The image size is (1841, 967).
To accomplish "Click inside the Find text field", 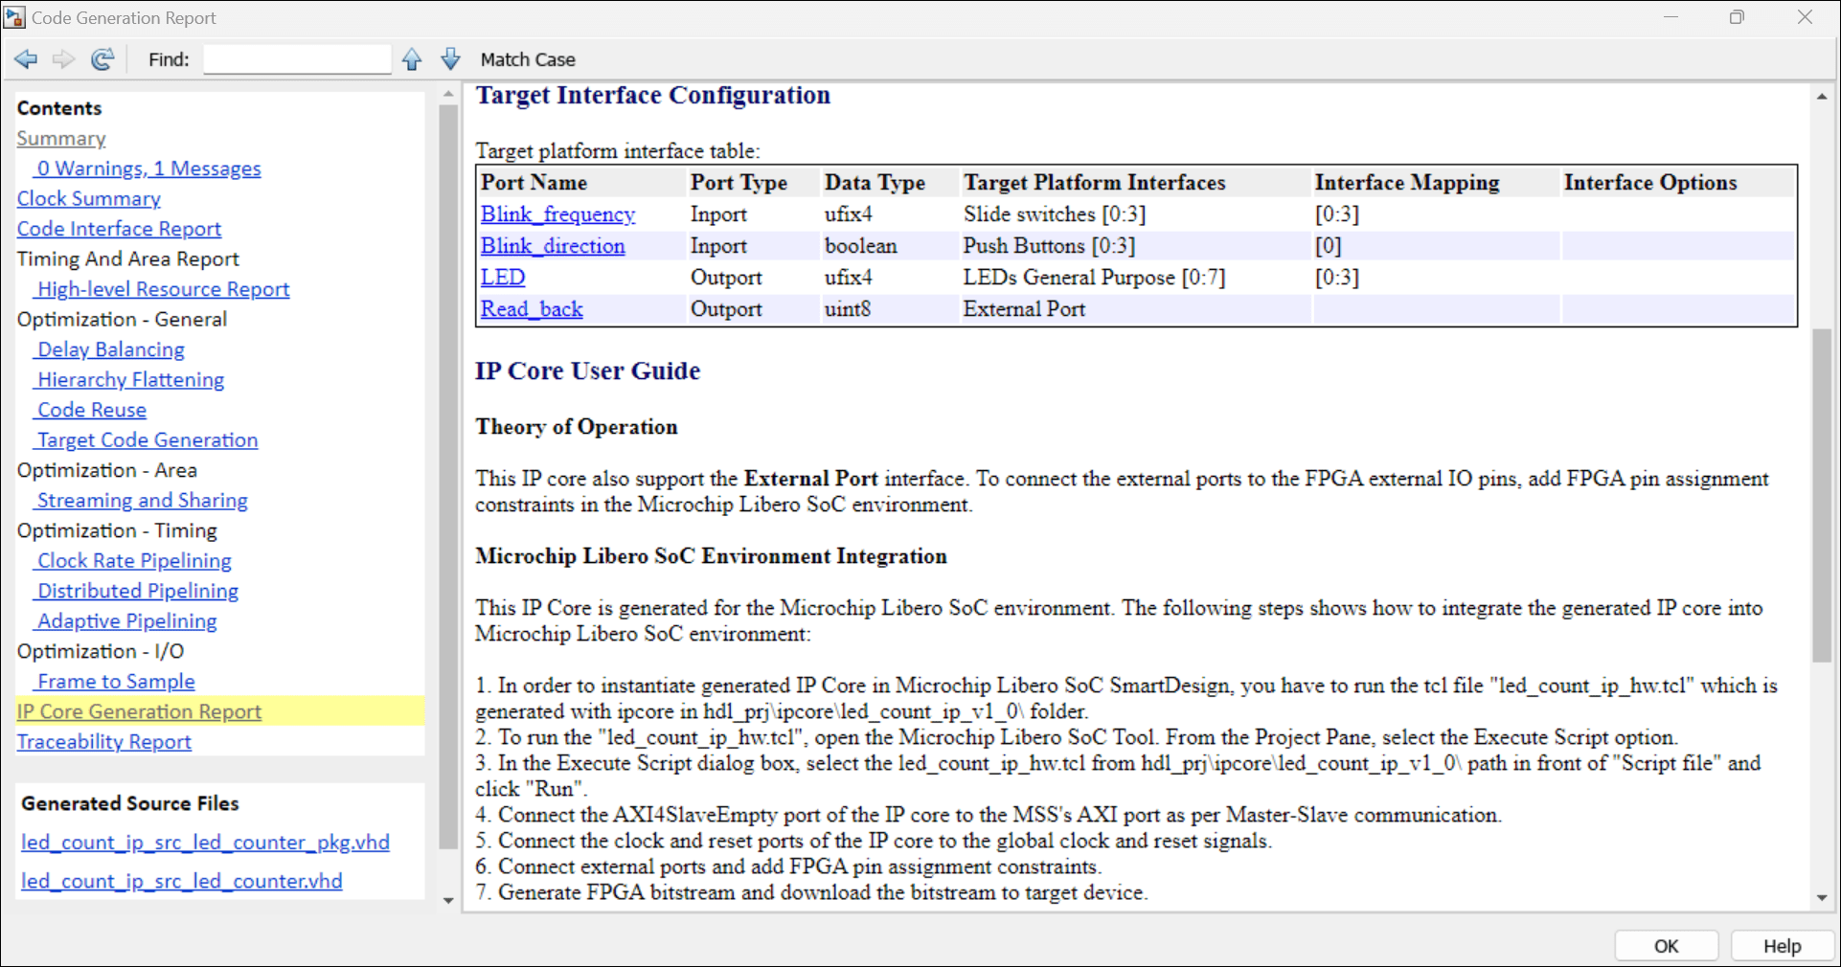I will pyautogui.click(x=297, y=59).
